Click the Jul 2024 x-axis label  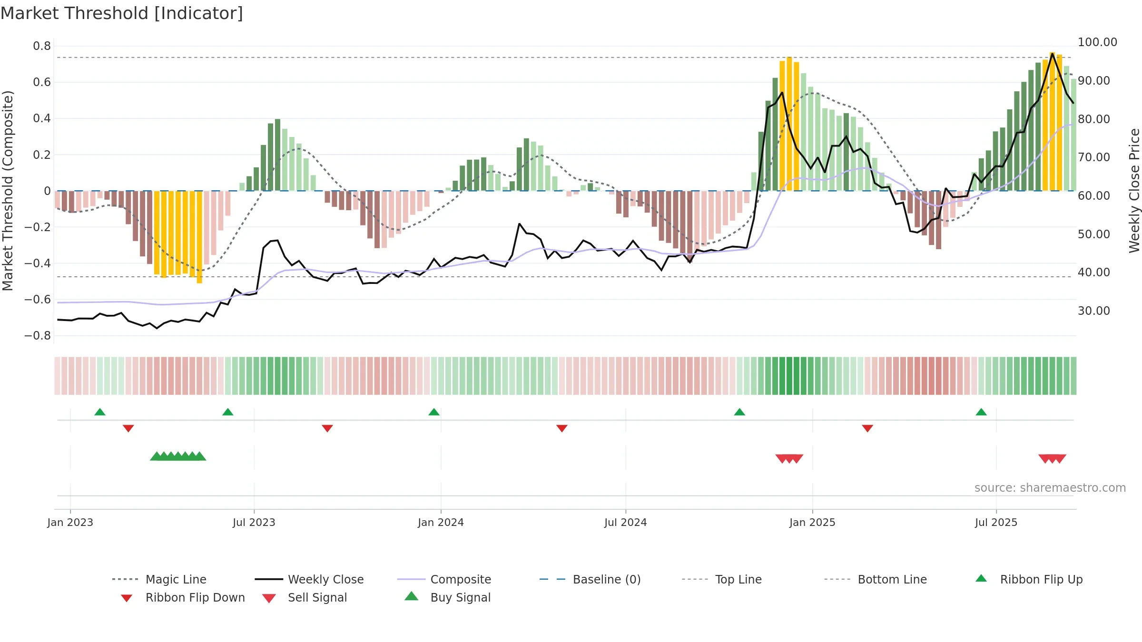(626, 522)
